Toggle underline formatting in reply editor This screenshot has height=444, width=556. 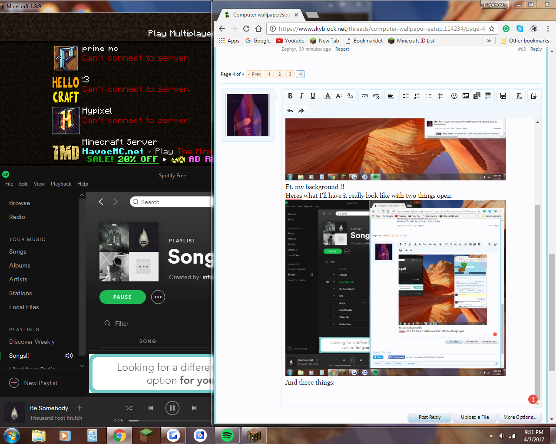pos(313,96)
